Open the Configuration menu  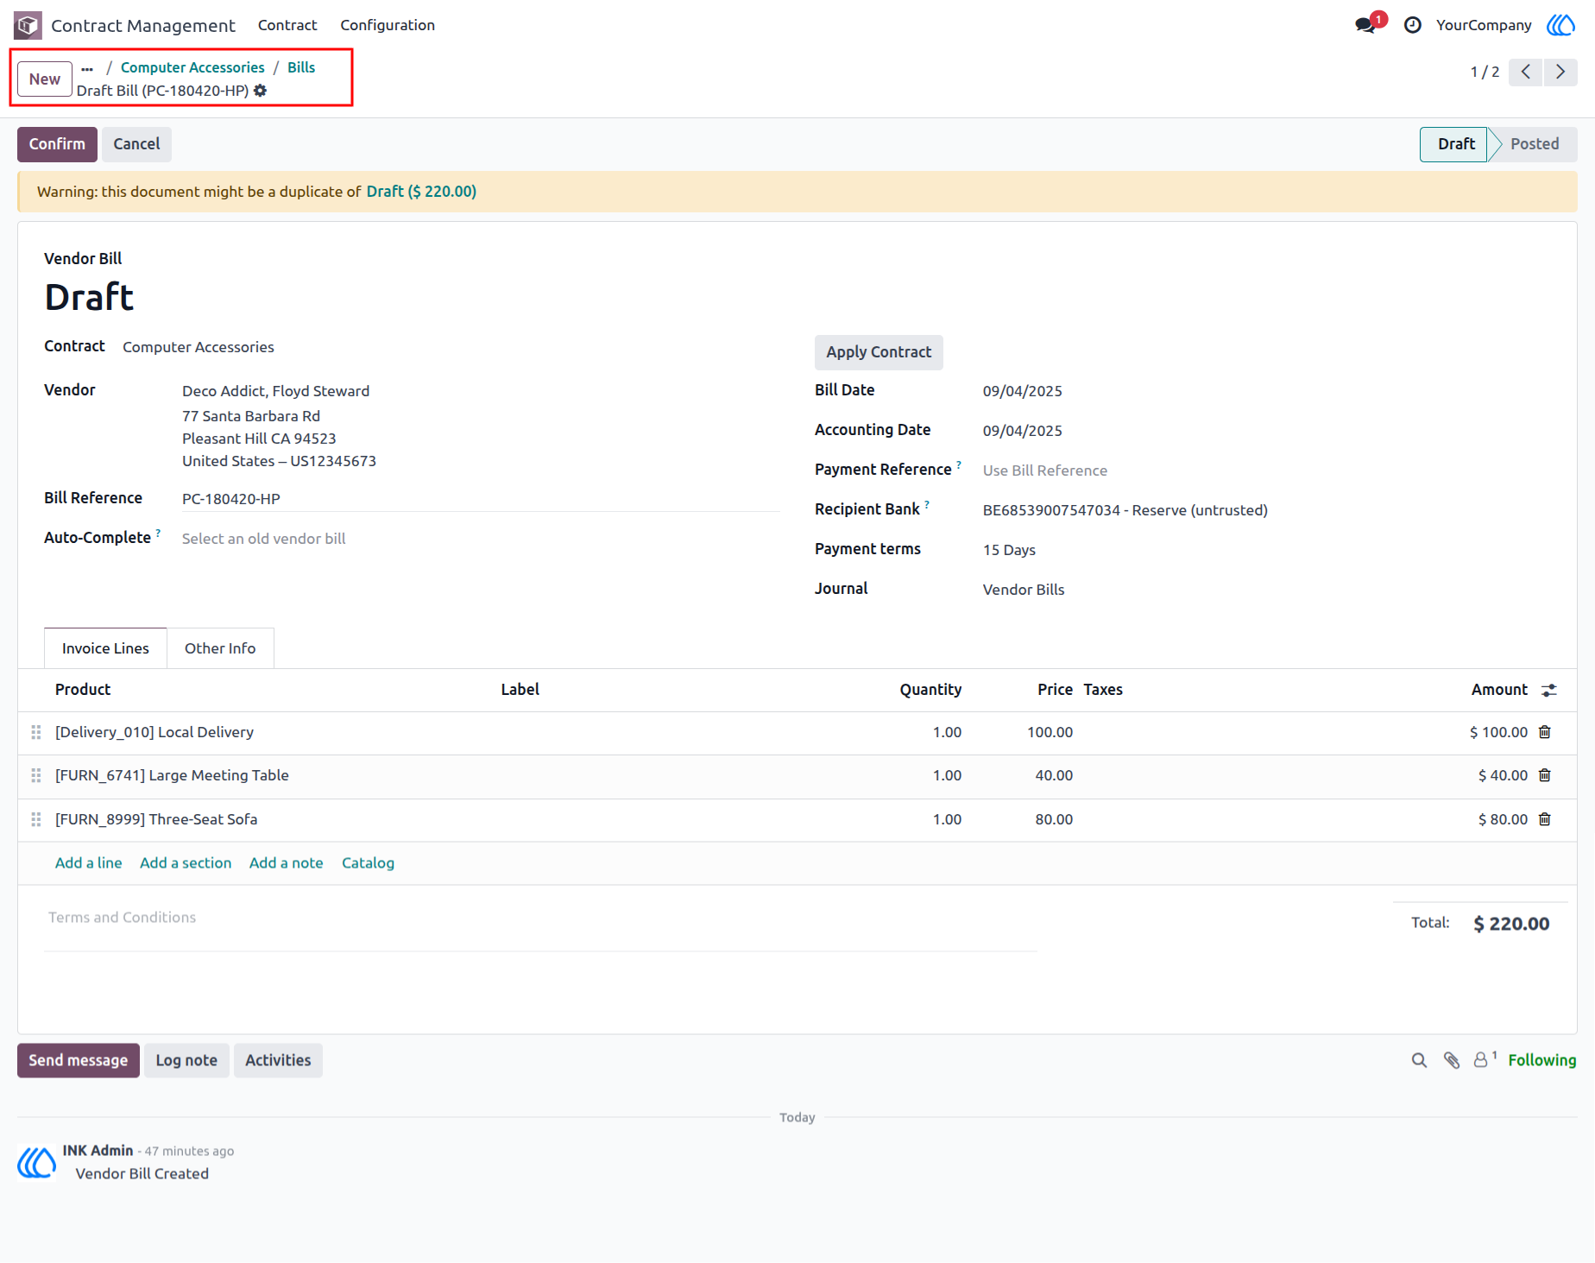coord(388,25)
